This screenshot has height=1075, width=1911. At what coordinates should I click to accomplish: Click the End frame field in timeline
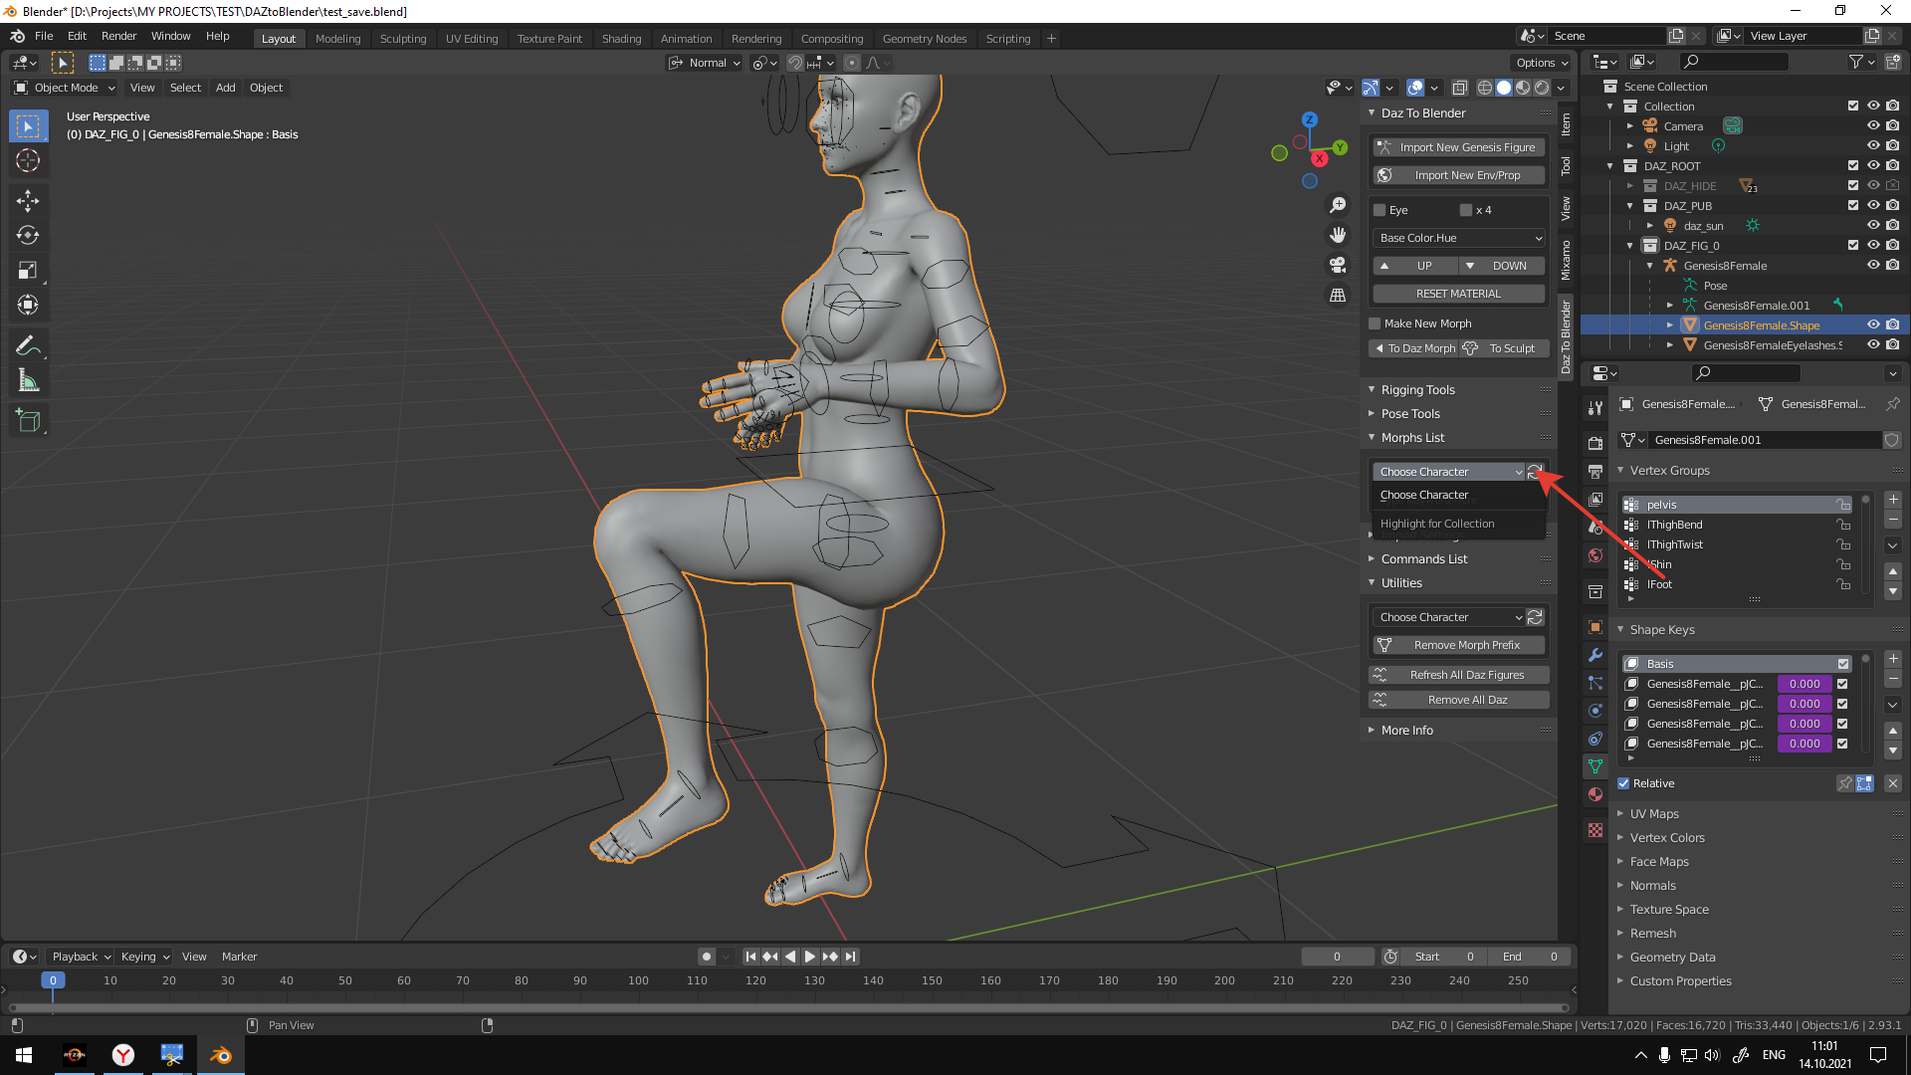point(1530,956)
